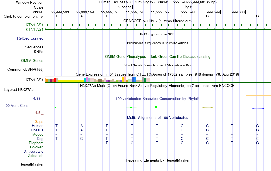Image resolution: width=271 pixels, height=171 pixels.
Task: Click Multiz Alignments of 100 Vertebrates title
Action: click(x=157, y=118)
